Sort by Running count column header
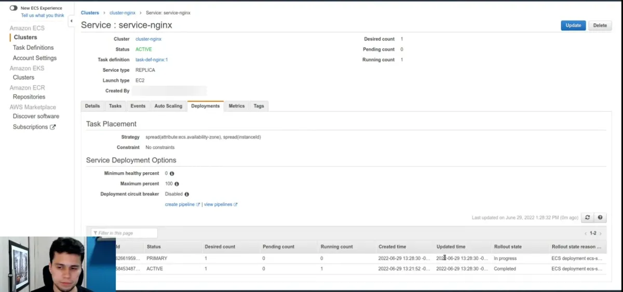The height and width of the screenshot is (292, 623). [x=336, y=247]
